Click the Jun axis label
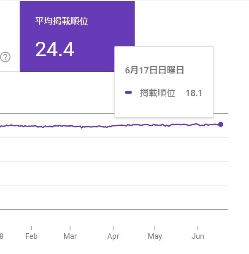 click(198, 236)
